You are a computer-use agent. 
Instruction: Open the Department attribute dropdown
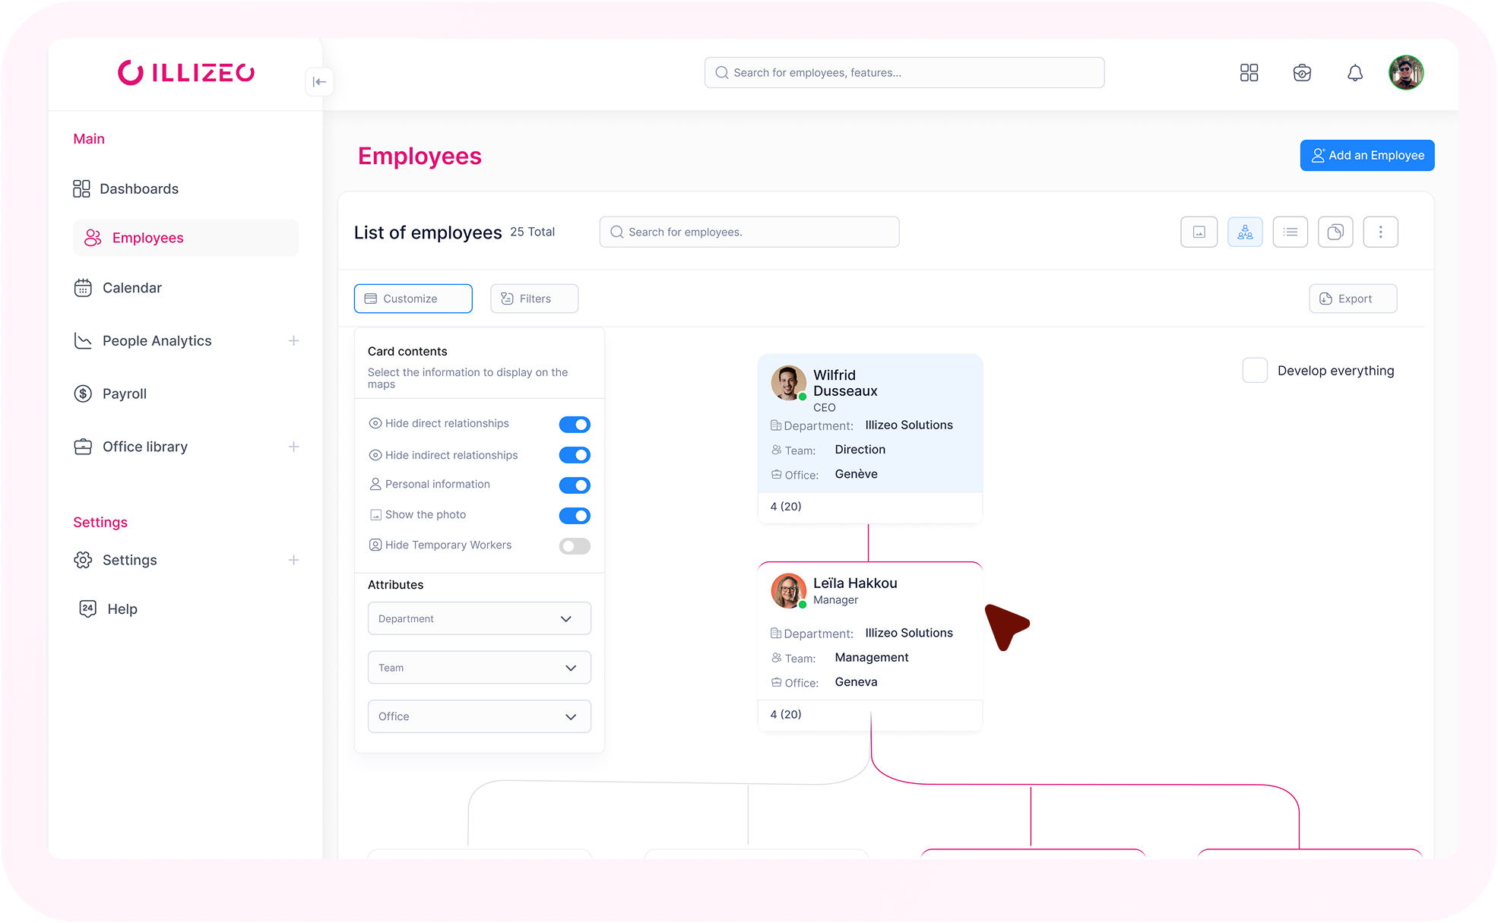[x=479, y=619]
